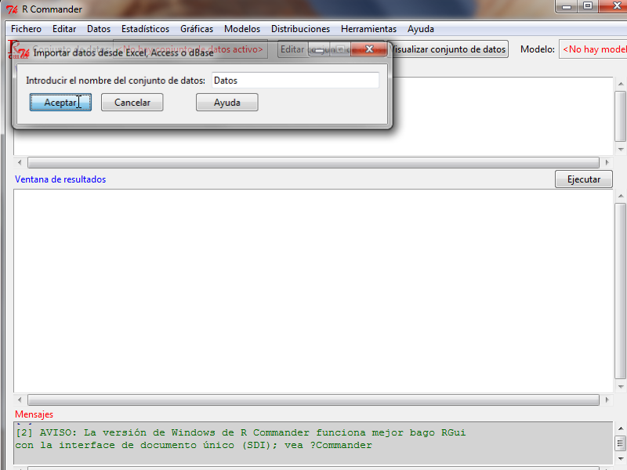Open the Gráficas menu

[x=197, y=29]
